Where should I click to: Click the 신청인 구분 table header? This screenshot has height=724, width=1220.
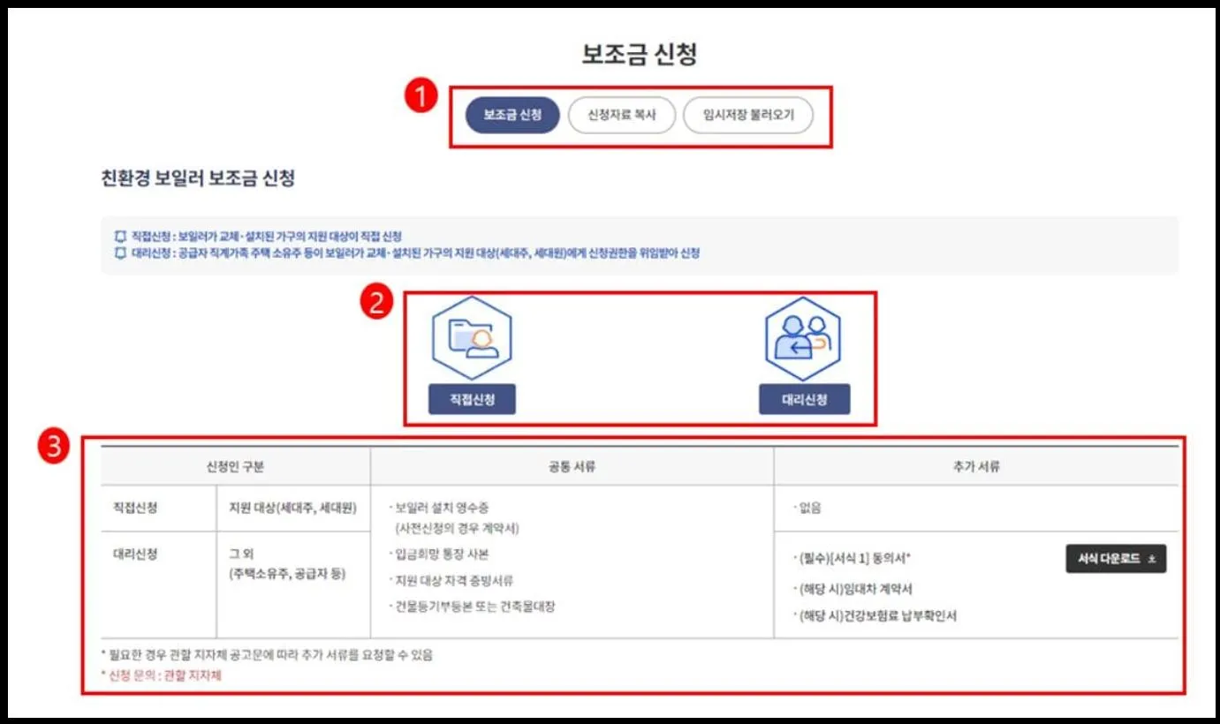pyautogui.click(x=235, y=467)
